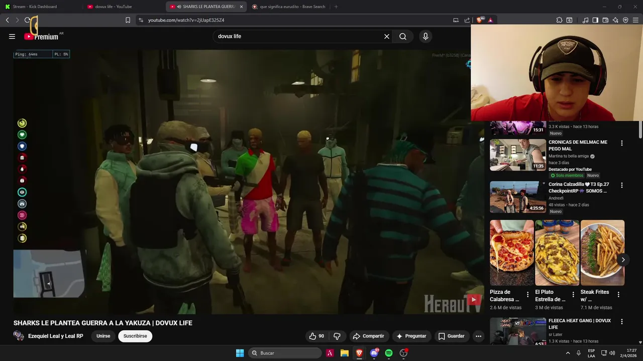Open Brave VPN shield icon
The width and height of the screenshot is (643, 361).
[625, 20]
